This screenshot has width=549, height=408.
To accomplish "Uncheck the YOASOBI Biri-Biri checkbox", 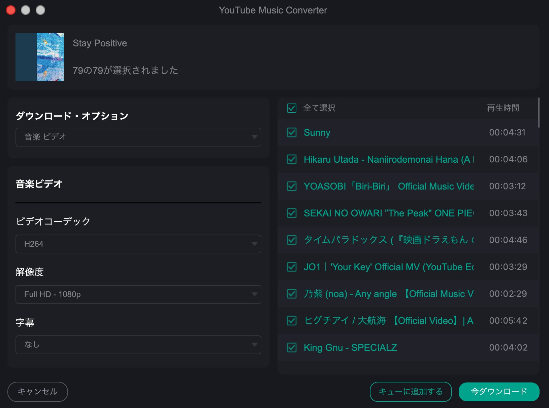I will point(292,186).
